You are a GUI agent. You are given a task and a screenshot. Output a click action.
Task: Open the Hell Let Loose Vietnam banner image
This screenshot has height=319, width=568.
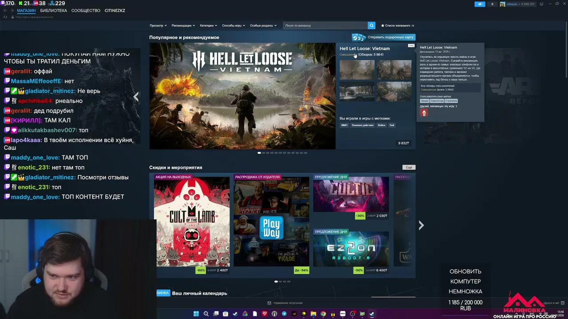click(x=242, y=96)
